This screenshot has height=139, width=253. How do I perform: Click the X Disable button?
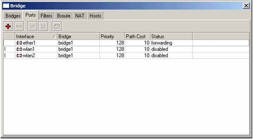43,26
